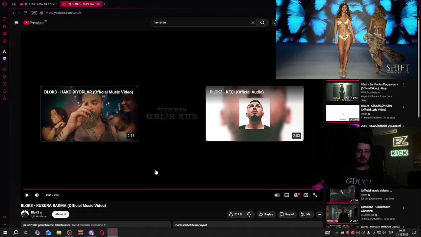
Task: Open the YouTube guide hamburger menu
Action: [16, 23]
